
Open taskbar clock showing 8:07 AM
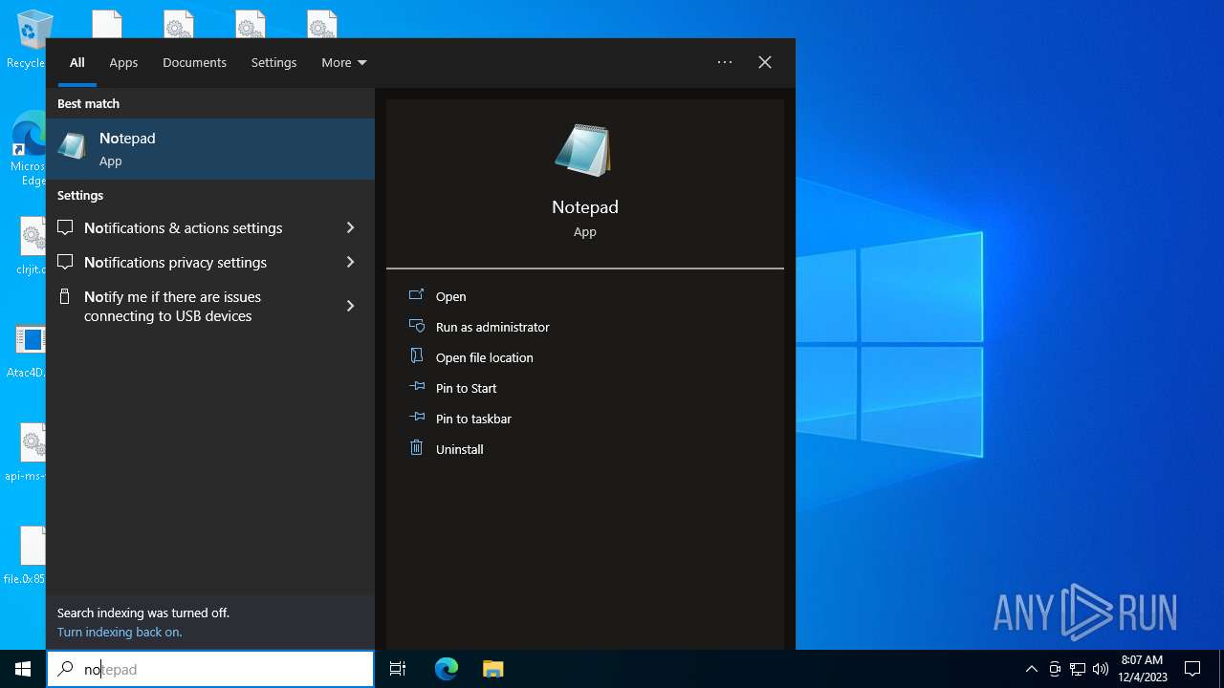point(1142,669)
